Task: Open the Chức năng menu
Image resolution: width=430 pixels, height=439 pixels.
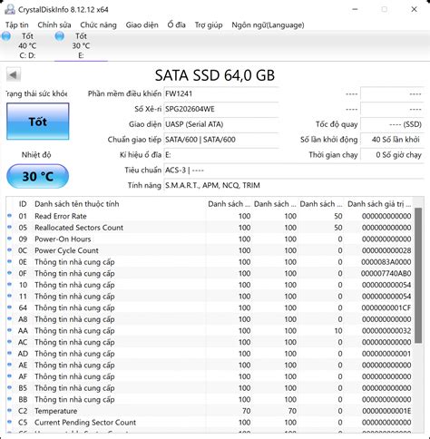Action: [x=98, y=24]
